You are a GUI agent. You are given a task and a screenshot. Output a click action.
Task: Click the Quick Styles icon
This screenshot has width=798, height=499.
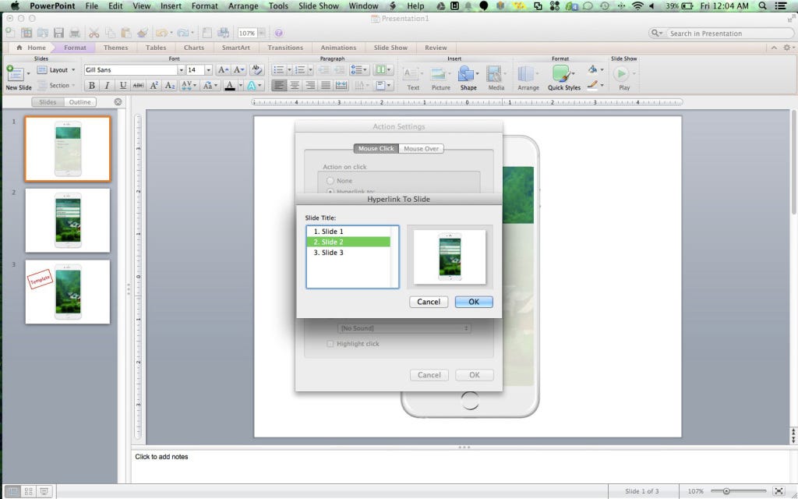[x=561, y=74]
